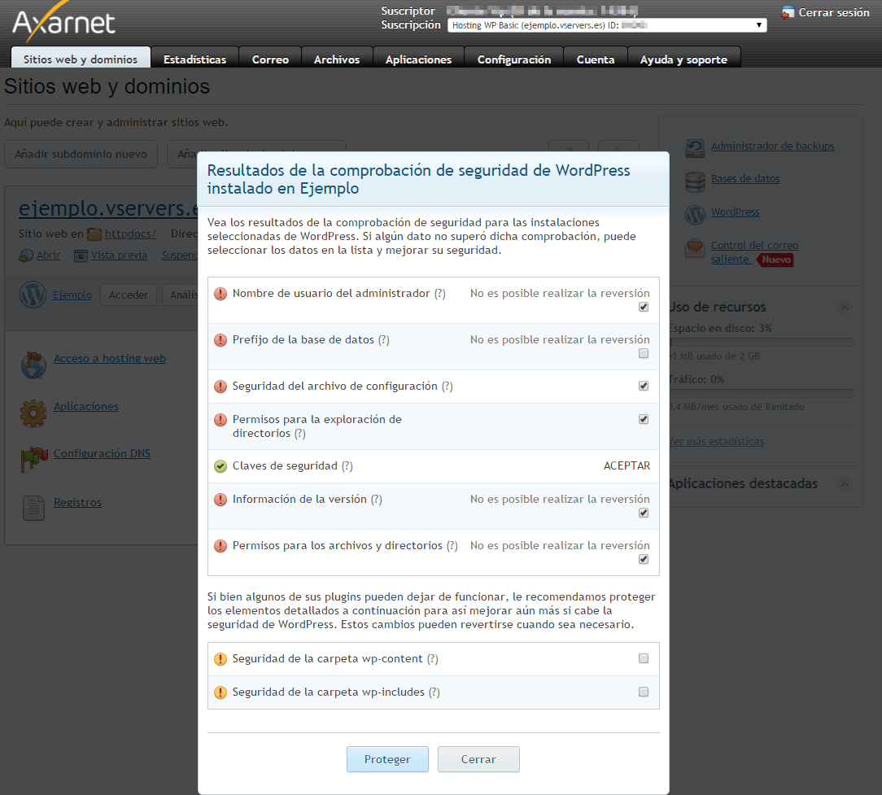882x795 pixels.
Task: Click alert icon beside Prefijo de la base de datos
Action: point(220,340)
